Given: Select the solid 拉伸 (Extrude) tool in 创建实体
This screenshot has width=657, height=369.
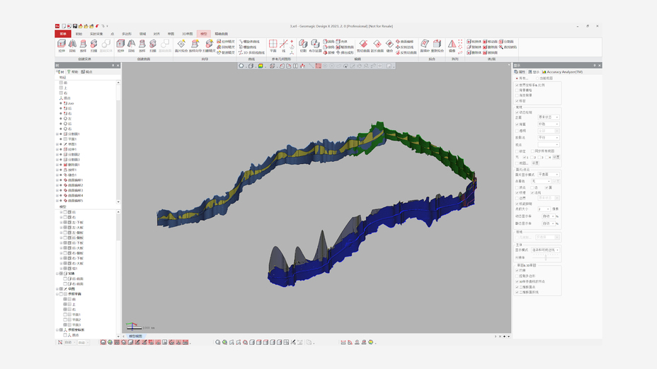Looking at the screenshot, I should pos(62,46).
